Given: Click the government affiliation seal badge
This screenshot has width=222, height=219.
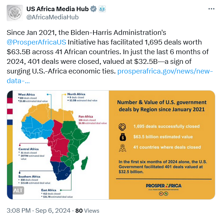Looking at the screenshot, I should [x=102, y=9].
